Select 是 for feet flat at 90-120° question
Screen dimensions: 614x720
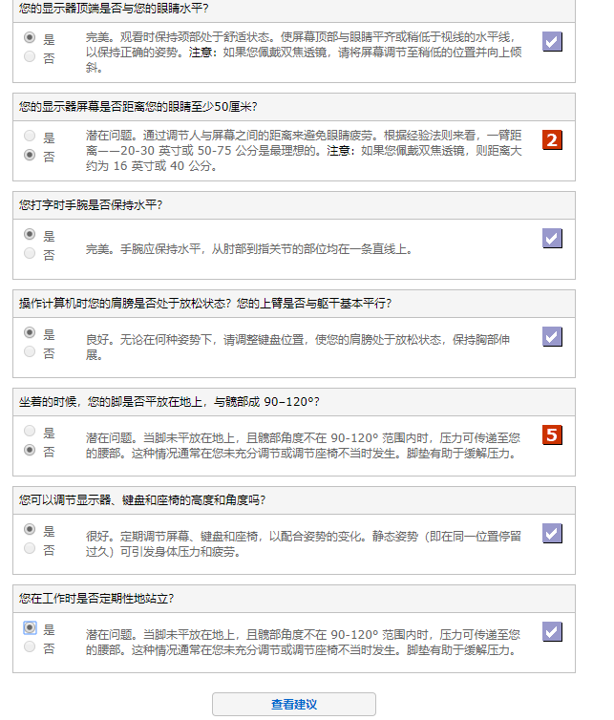[30, 431]
